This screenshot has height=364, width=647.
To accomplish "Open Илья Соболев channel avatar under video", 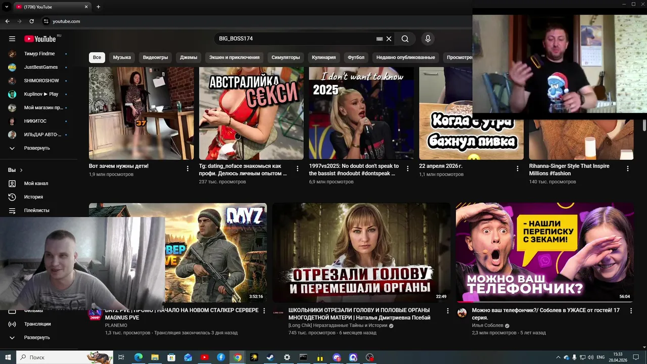I will (x=462, y=313).
